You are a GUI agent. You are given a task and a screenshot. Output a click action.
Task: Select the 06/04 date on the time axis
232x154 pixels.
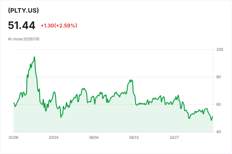[94, 138]
